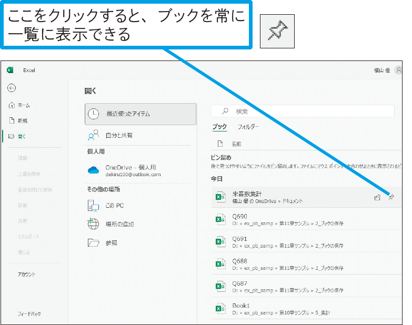Click the この PC computer icon
412x325 pixels.
[x=93, y=206]
